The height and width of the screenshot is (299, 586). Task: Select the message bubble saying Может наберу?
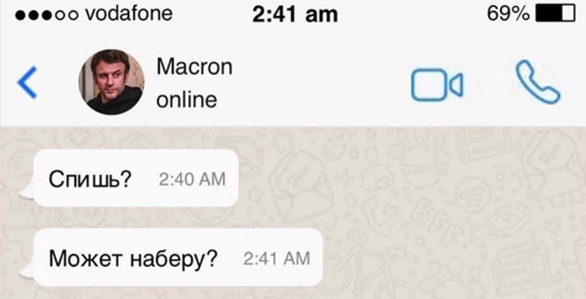coord(178,258)
